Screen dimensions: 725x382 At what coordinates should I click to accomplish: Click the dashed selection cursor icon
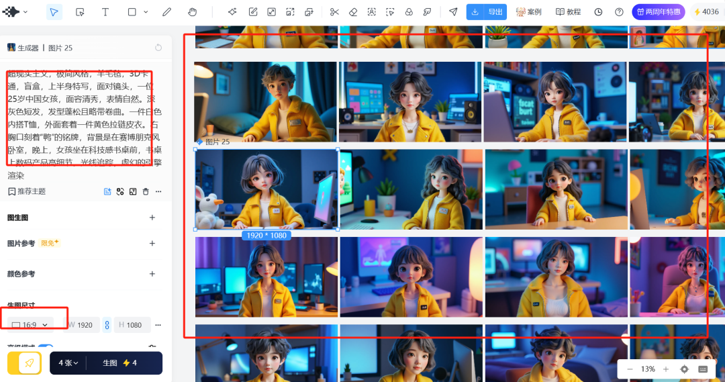(x=390, y=12)
